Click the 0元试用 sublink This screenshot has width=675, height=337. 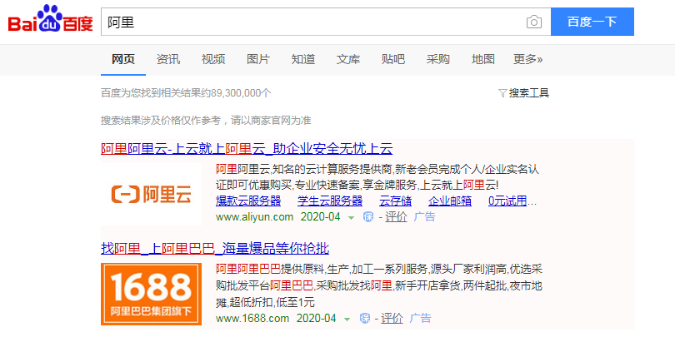click(507, 201)
